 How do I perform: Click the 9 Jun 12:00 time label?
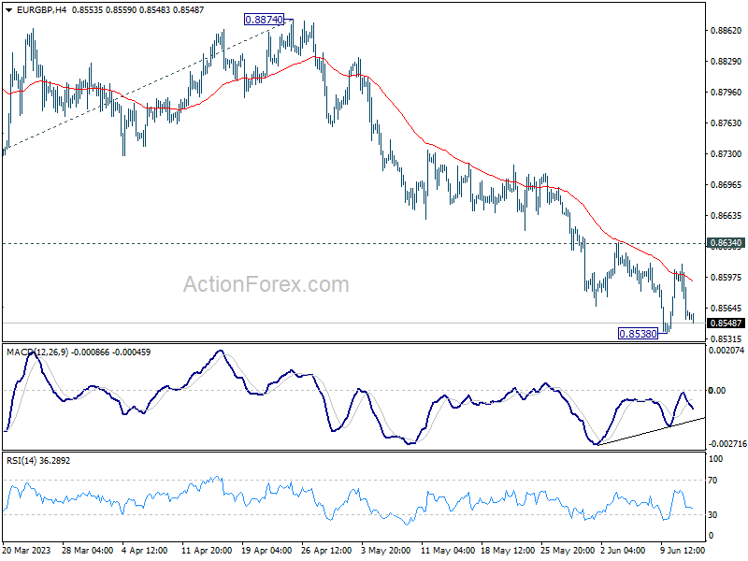(683, 550)
